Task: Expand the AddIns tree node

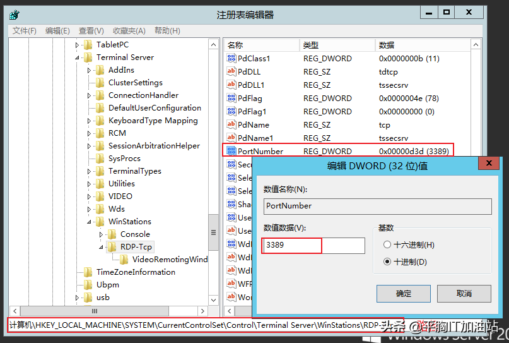Action: tap(89, 70)
